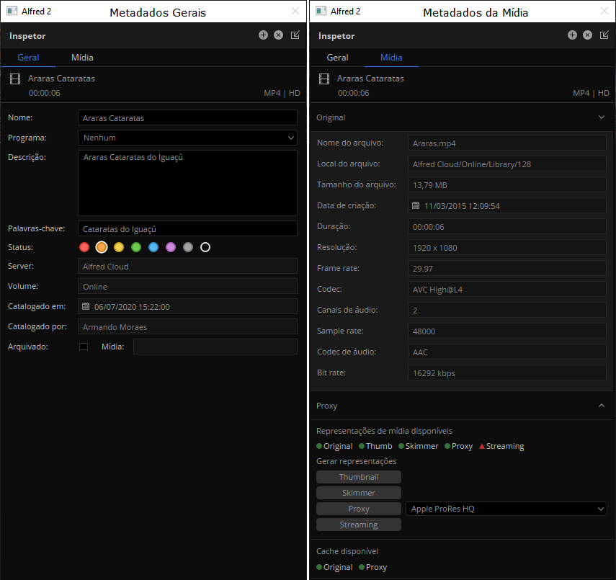616x580 pixels.
Task: Click the Sample rate field showing 48000
Action: pyautogui.click(x=507, y=331)
